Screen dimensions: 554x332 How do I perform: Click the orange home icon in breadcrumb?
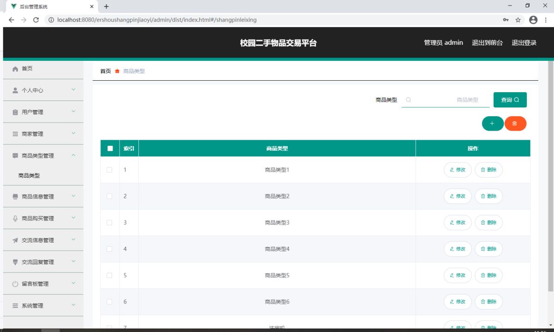[x=117, y=71]
